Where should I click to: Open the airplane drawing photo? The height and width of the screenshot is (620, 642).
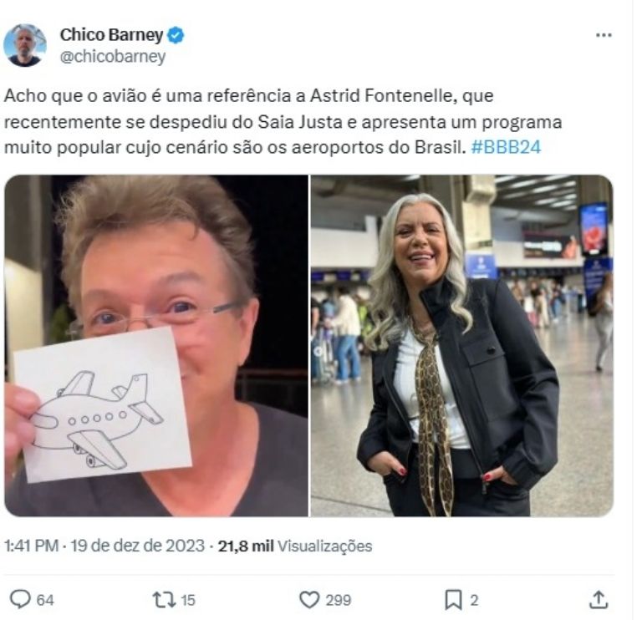pos(156,345)
